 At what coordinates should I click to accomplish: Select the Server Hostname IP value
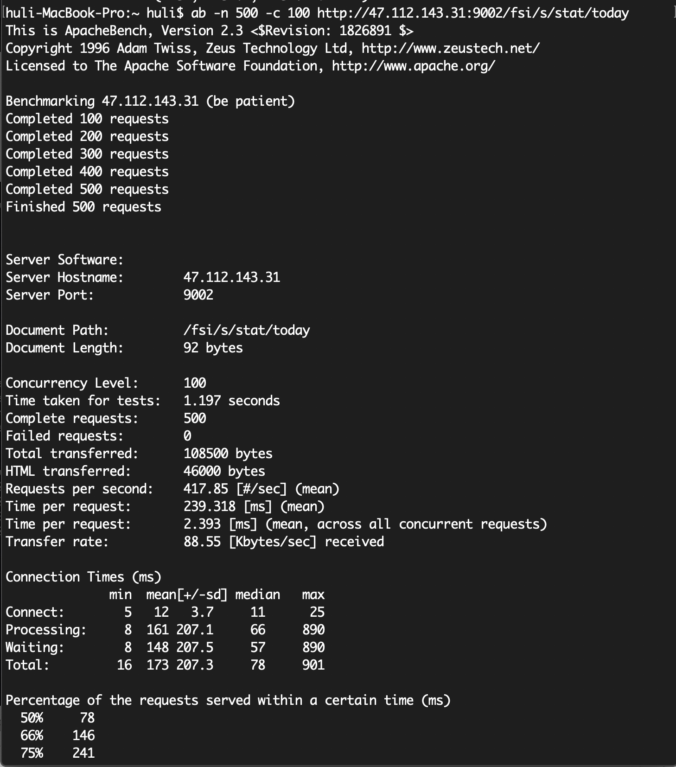click(231, 277)
